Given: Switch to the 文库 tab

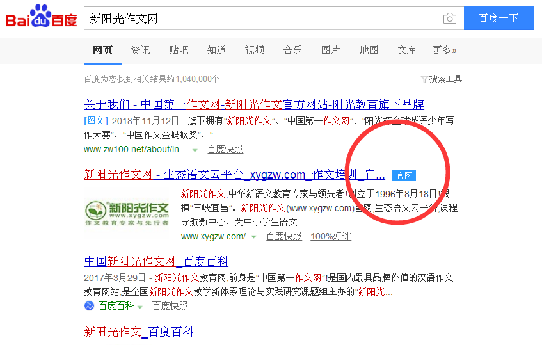Looking at the screenshot, I should pyautogui.click(x=406, y=50).
